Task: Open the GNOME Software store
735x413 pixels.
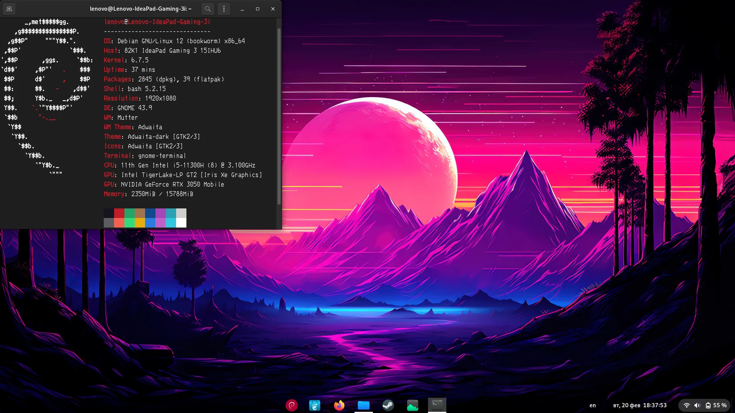Action: click(x=315, y=405)
